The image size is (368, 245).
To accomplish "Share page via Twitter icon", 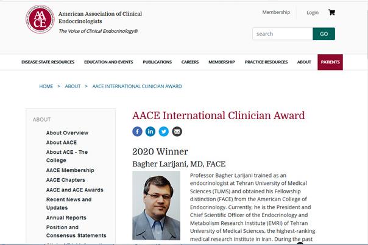I will pos(164,131).
